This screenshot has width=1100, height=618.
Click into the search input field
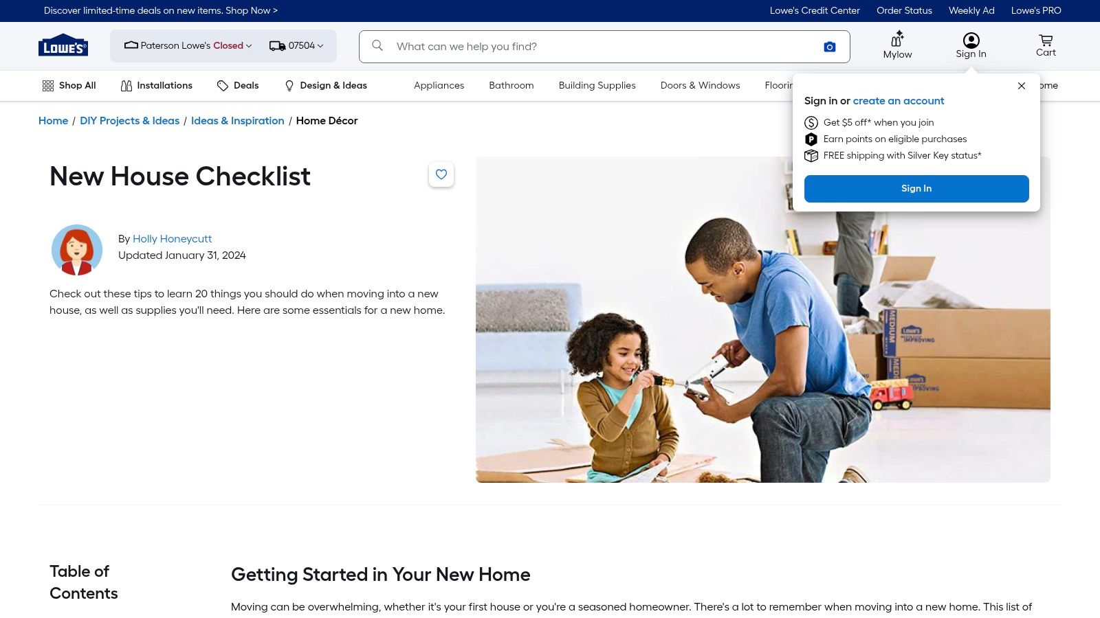598,47
